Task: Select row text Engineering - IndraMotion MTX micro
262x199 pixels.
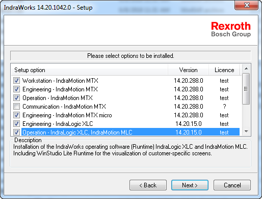Action: point(67,115)
